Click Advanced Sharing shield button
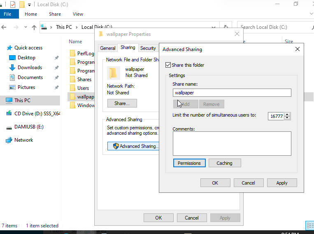This screenshot has width=314, height=234. (133, 146)
